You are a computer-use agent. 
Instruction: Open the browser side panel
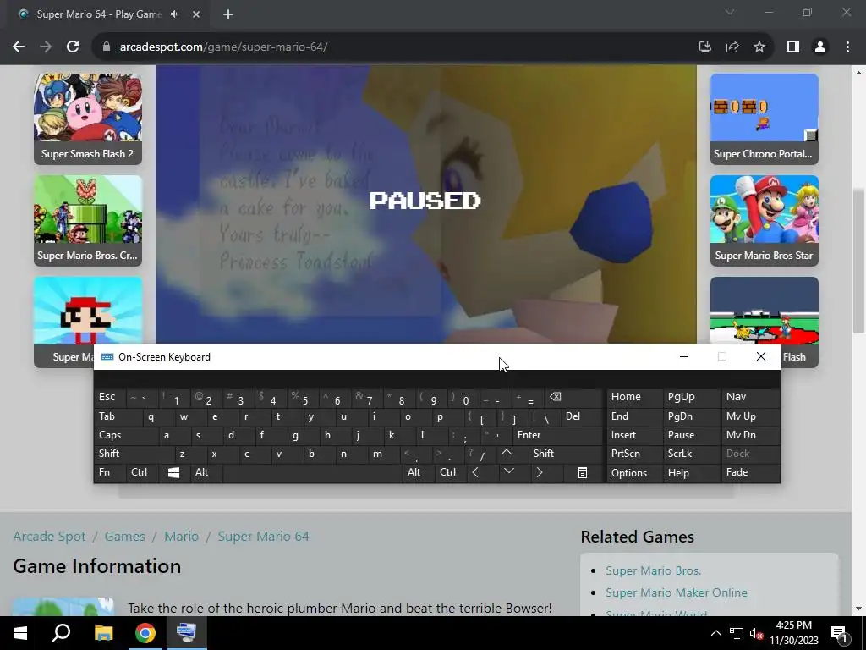(793, 47)
